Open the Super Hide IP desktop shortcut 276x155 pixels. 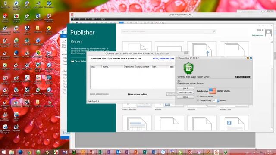(x=38, y=91)
